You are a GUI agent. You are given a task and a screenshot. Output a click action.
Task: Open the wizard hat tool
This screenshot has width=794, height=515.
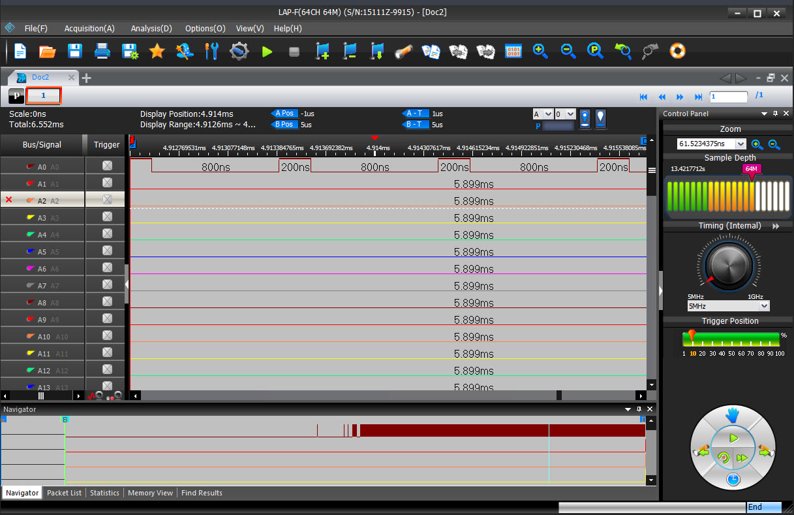point(185,51)
